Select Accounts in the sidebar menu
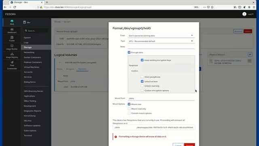259x146 pixels. click(x=28, y=72)
